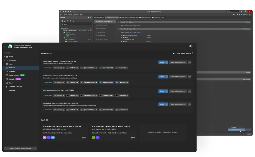Open the dropdown arrow beside Open for the Nov 15 2023 release

click(x=166, y=77)
